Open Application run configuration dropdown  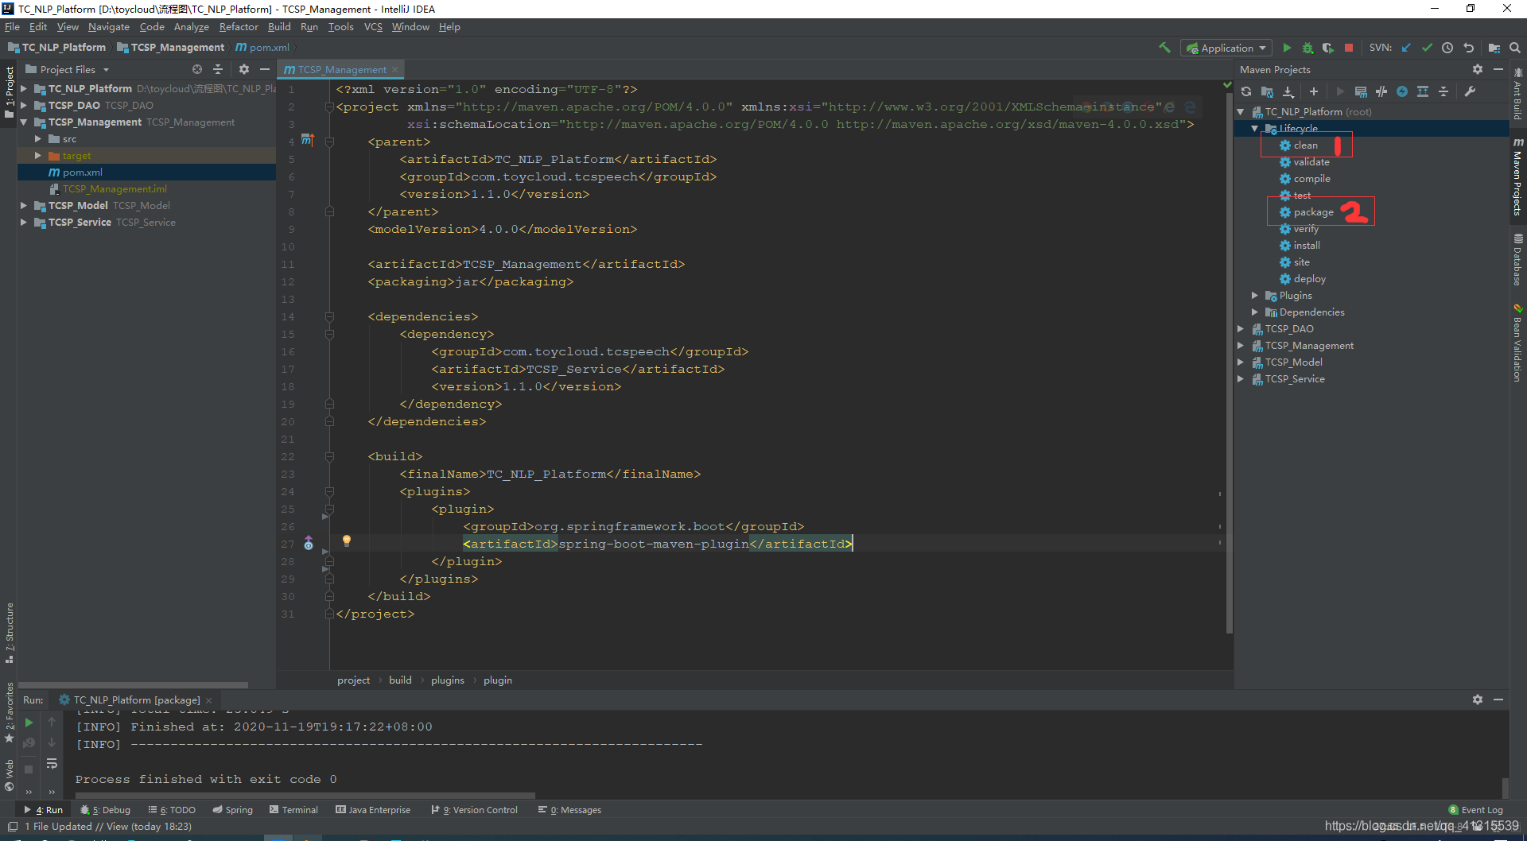click(x=1226, y=48)
